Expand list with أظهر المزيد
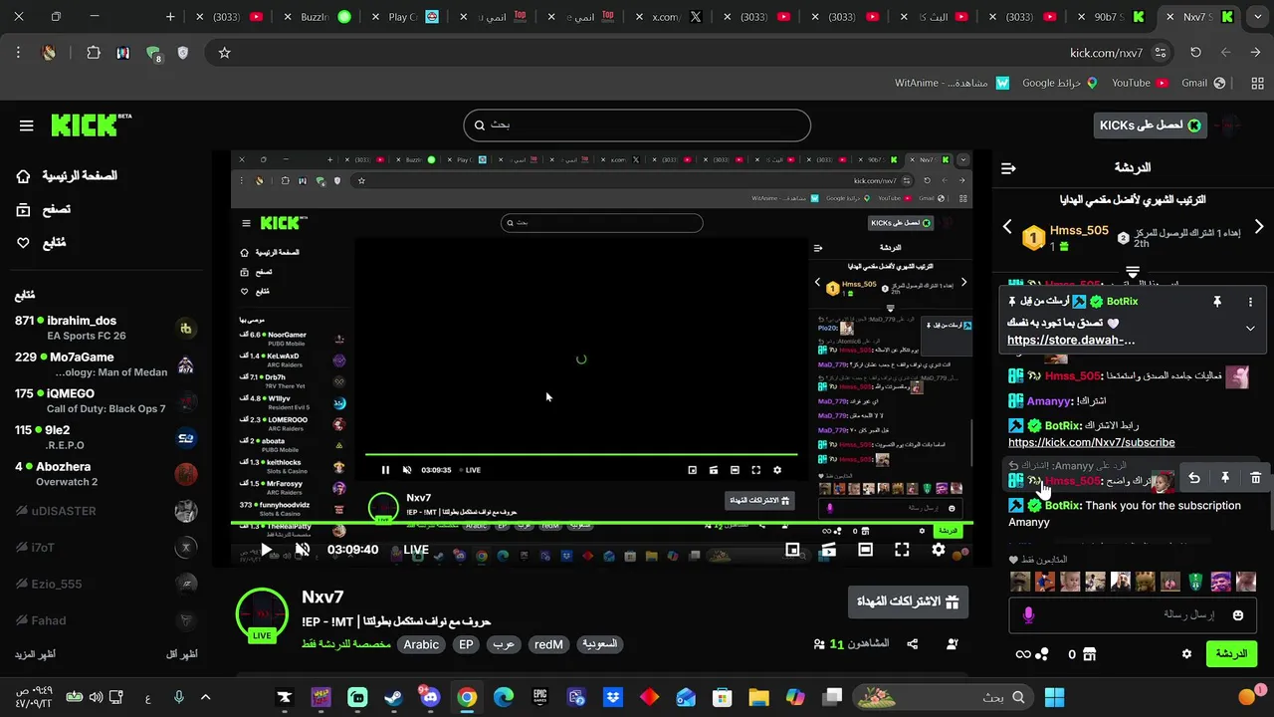Image resolution: width=1274 pixels, height=717 pixels. coord(34,654)
